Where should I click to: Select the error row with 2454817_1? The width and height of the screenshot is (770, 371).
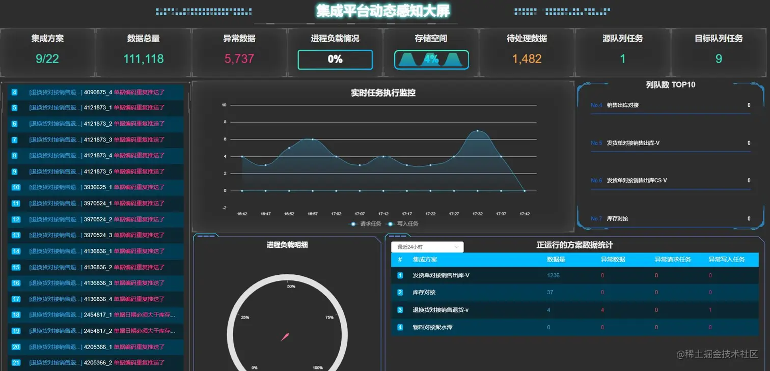coord(96,315)
